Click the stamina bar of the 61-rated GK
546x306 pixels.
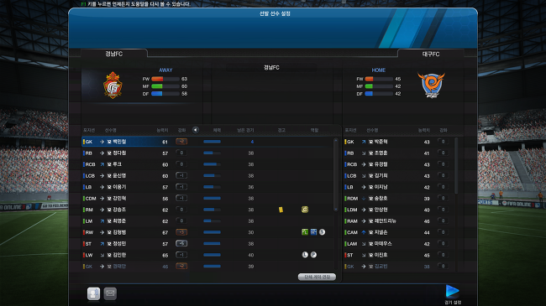click(x=212, y=142)
